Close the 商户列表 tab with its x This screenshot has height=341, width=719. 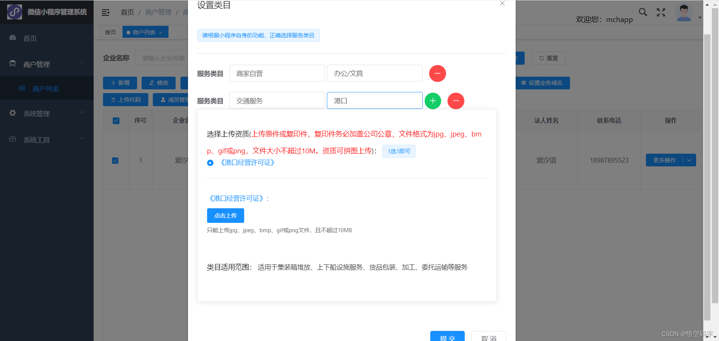[161, 33]
